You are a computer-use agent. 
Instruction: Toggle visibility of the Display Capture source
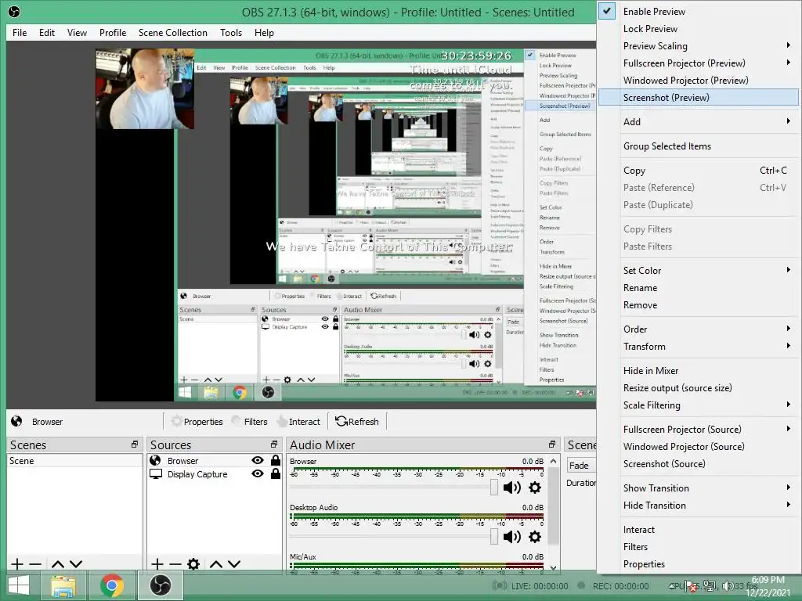257,473
